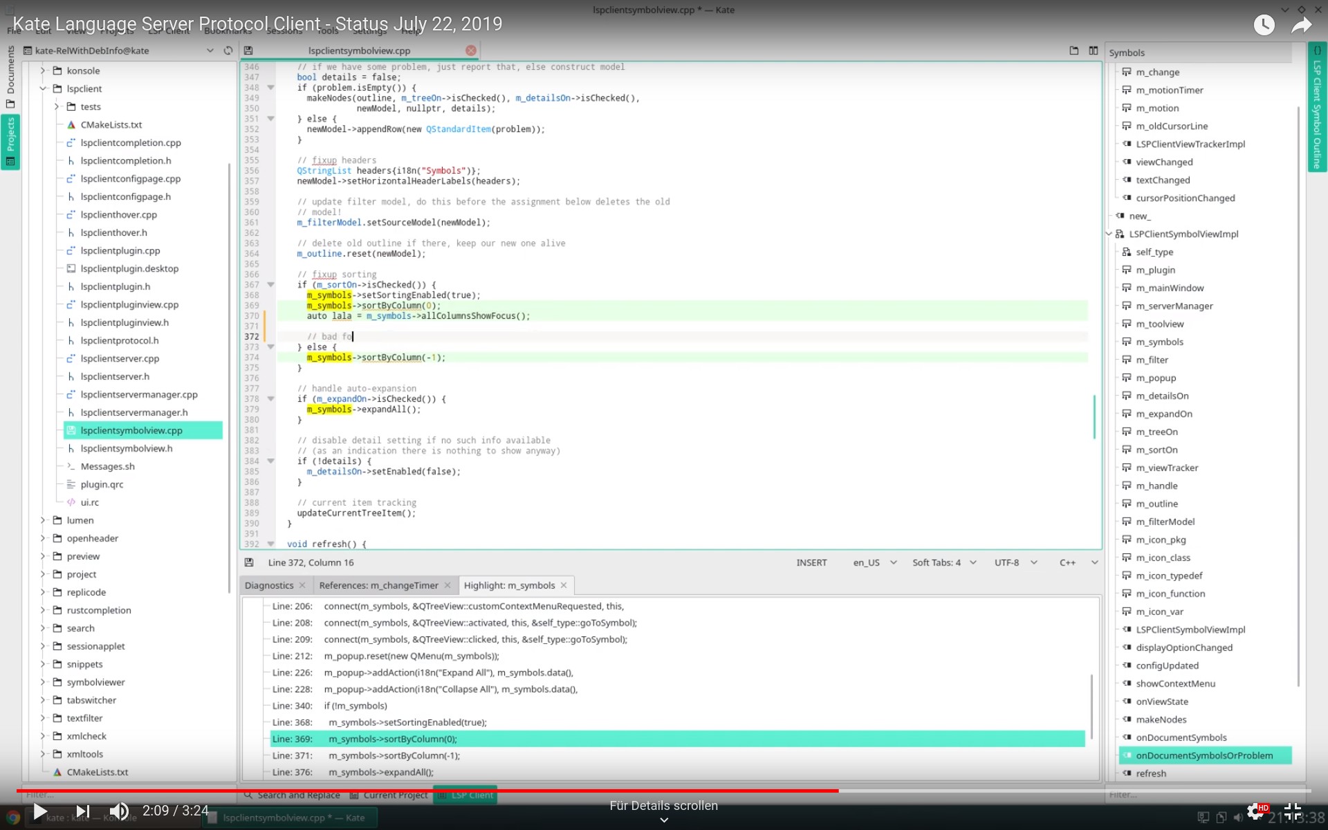Open the Documents side panel
Image resolution: width=1328 pixels, height=830 pixels.
click(10, 76)
